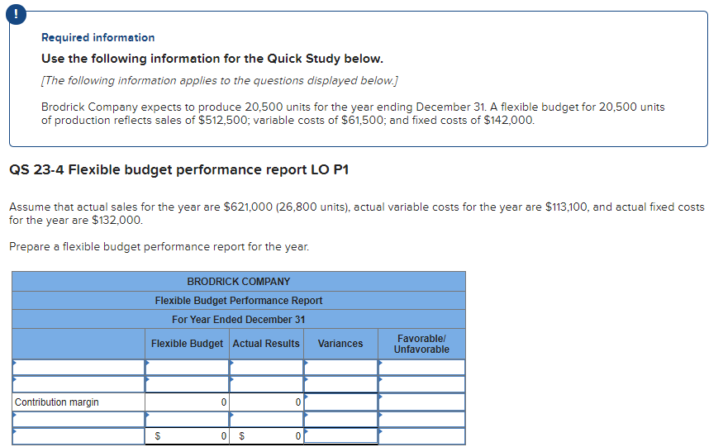Click the 'For Year Ended December 31' row

coord(239,319)
